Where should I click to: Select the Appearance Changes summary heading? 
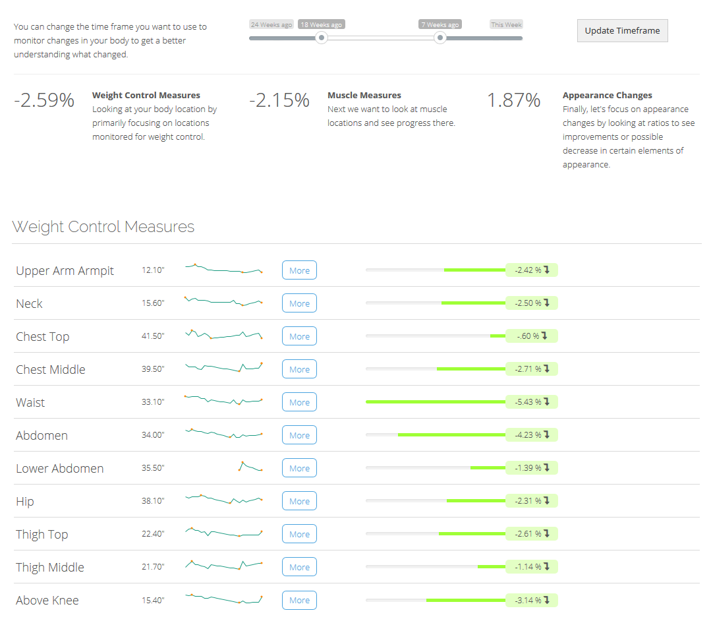click(608, 96)
